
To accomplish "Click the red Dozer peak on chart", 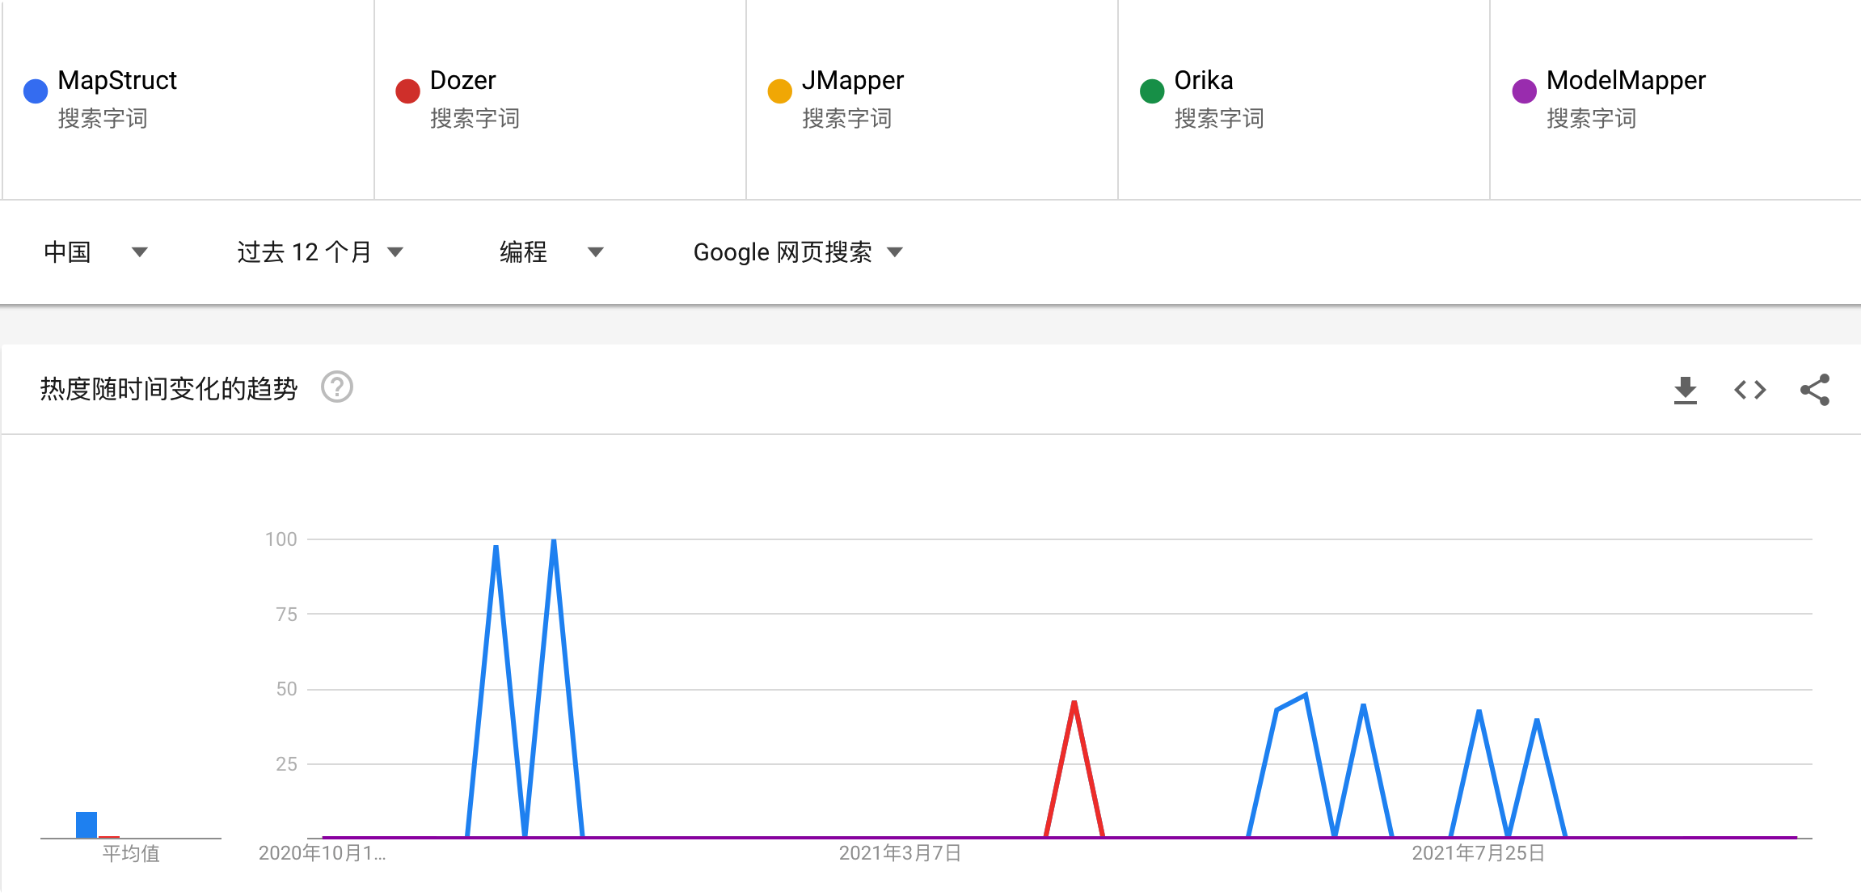I will [1074, 703].
